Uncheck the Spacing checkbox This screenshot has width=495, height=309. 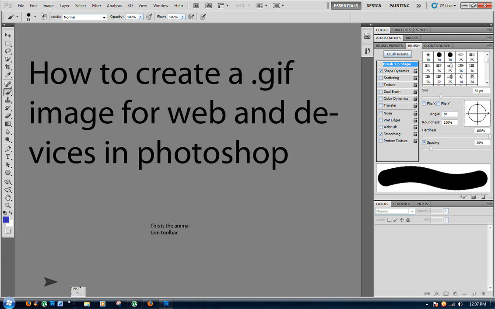click(x=424, y=142)
